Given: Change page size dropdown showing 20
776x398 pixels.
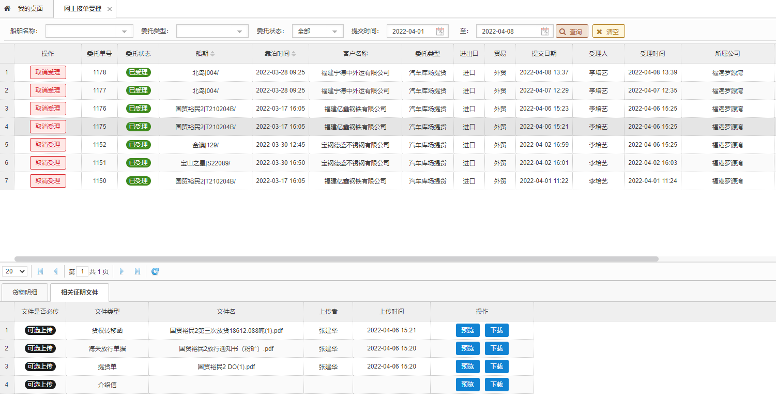Looking at the screenshot, I should 15,271.
